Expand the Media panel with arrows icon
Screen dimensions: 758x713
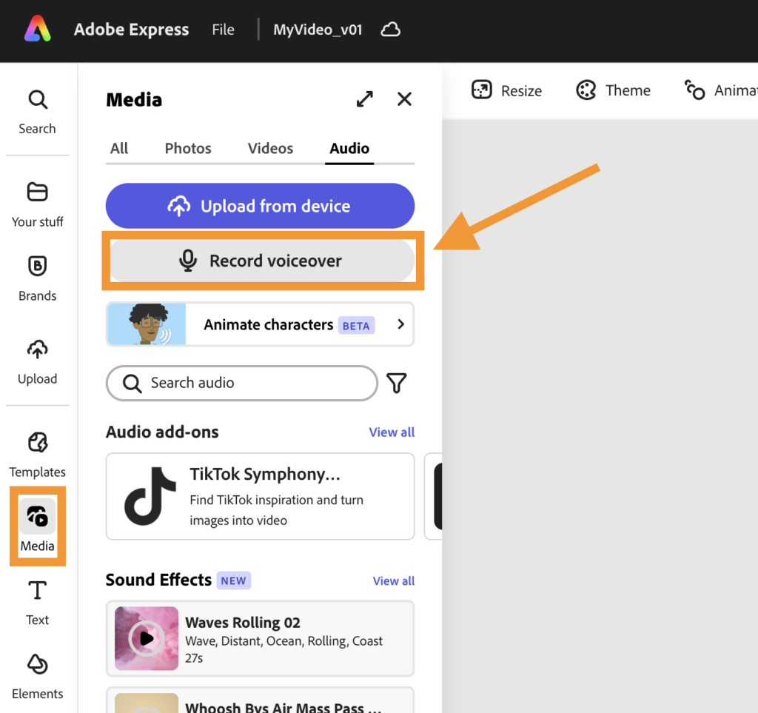364,99
